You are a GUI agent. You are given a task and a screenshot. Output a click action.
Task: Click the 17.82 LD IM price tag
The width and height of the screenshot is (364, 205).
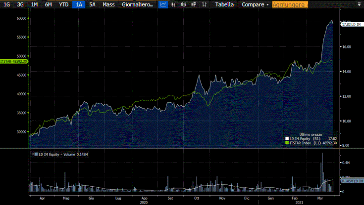(x=352, y=24)
